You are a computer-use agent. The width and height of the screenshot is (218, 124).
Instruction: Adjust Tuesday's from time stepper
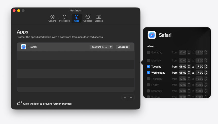click(x=189, y=67)
